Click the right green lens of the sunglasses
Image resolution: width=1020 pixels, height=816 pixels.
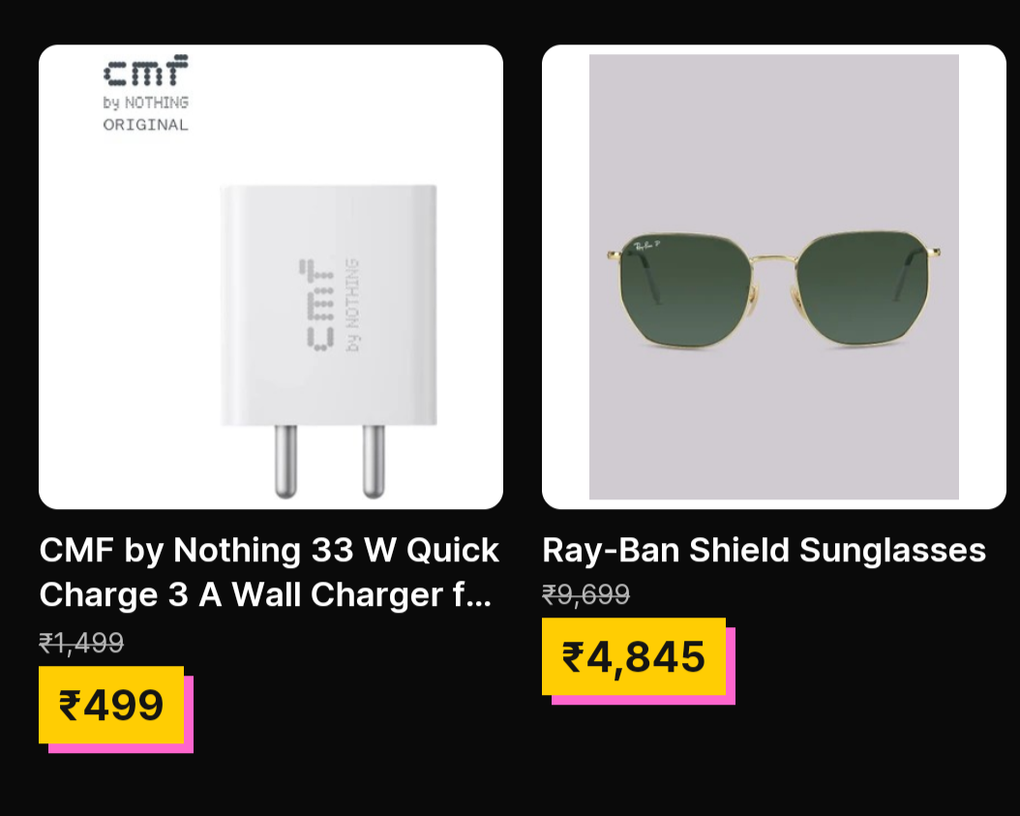(857, 286)
